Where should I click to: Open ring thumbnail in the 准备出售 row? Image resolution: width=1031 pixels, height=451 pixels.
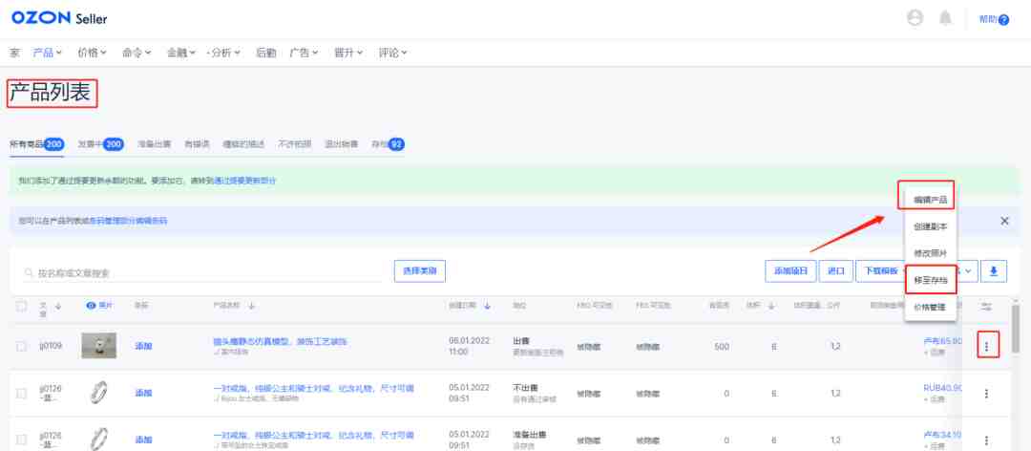pos(98,440)
